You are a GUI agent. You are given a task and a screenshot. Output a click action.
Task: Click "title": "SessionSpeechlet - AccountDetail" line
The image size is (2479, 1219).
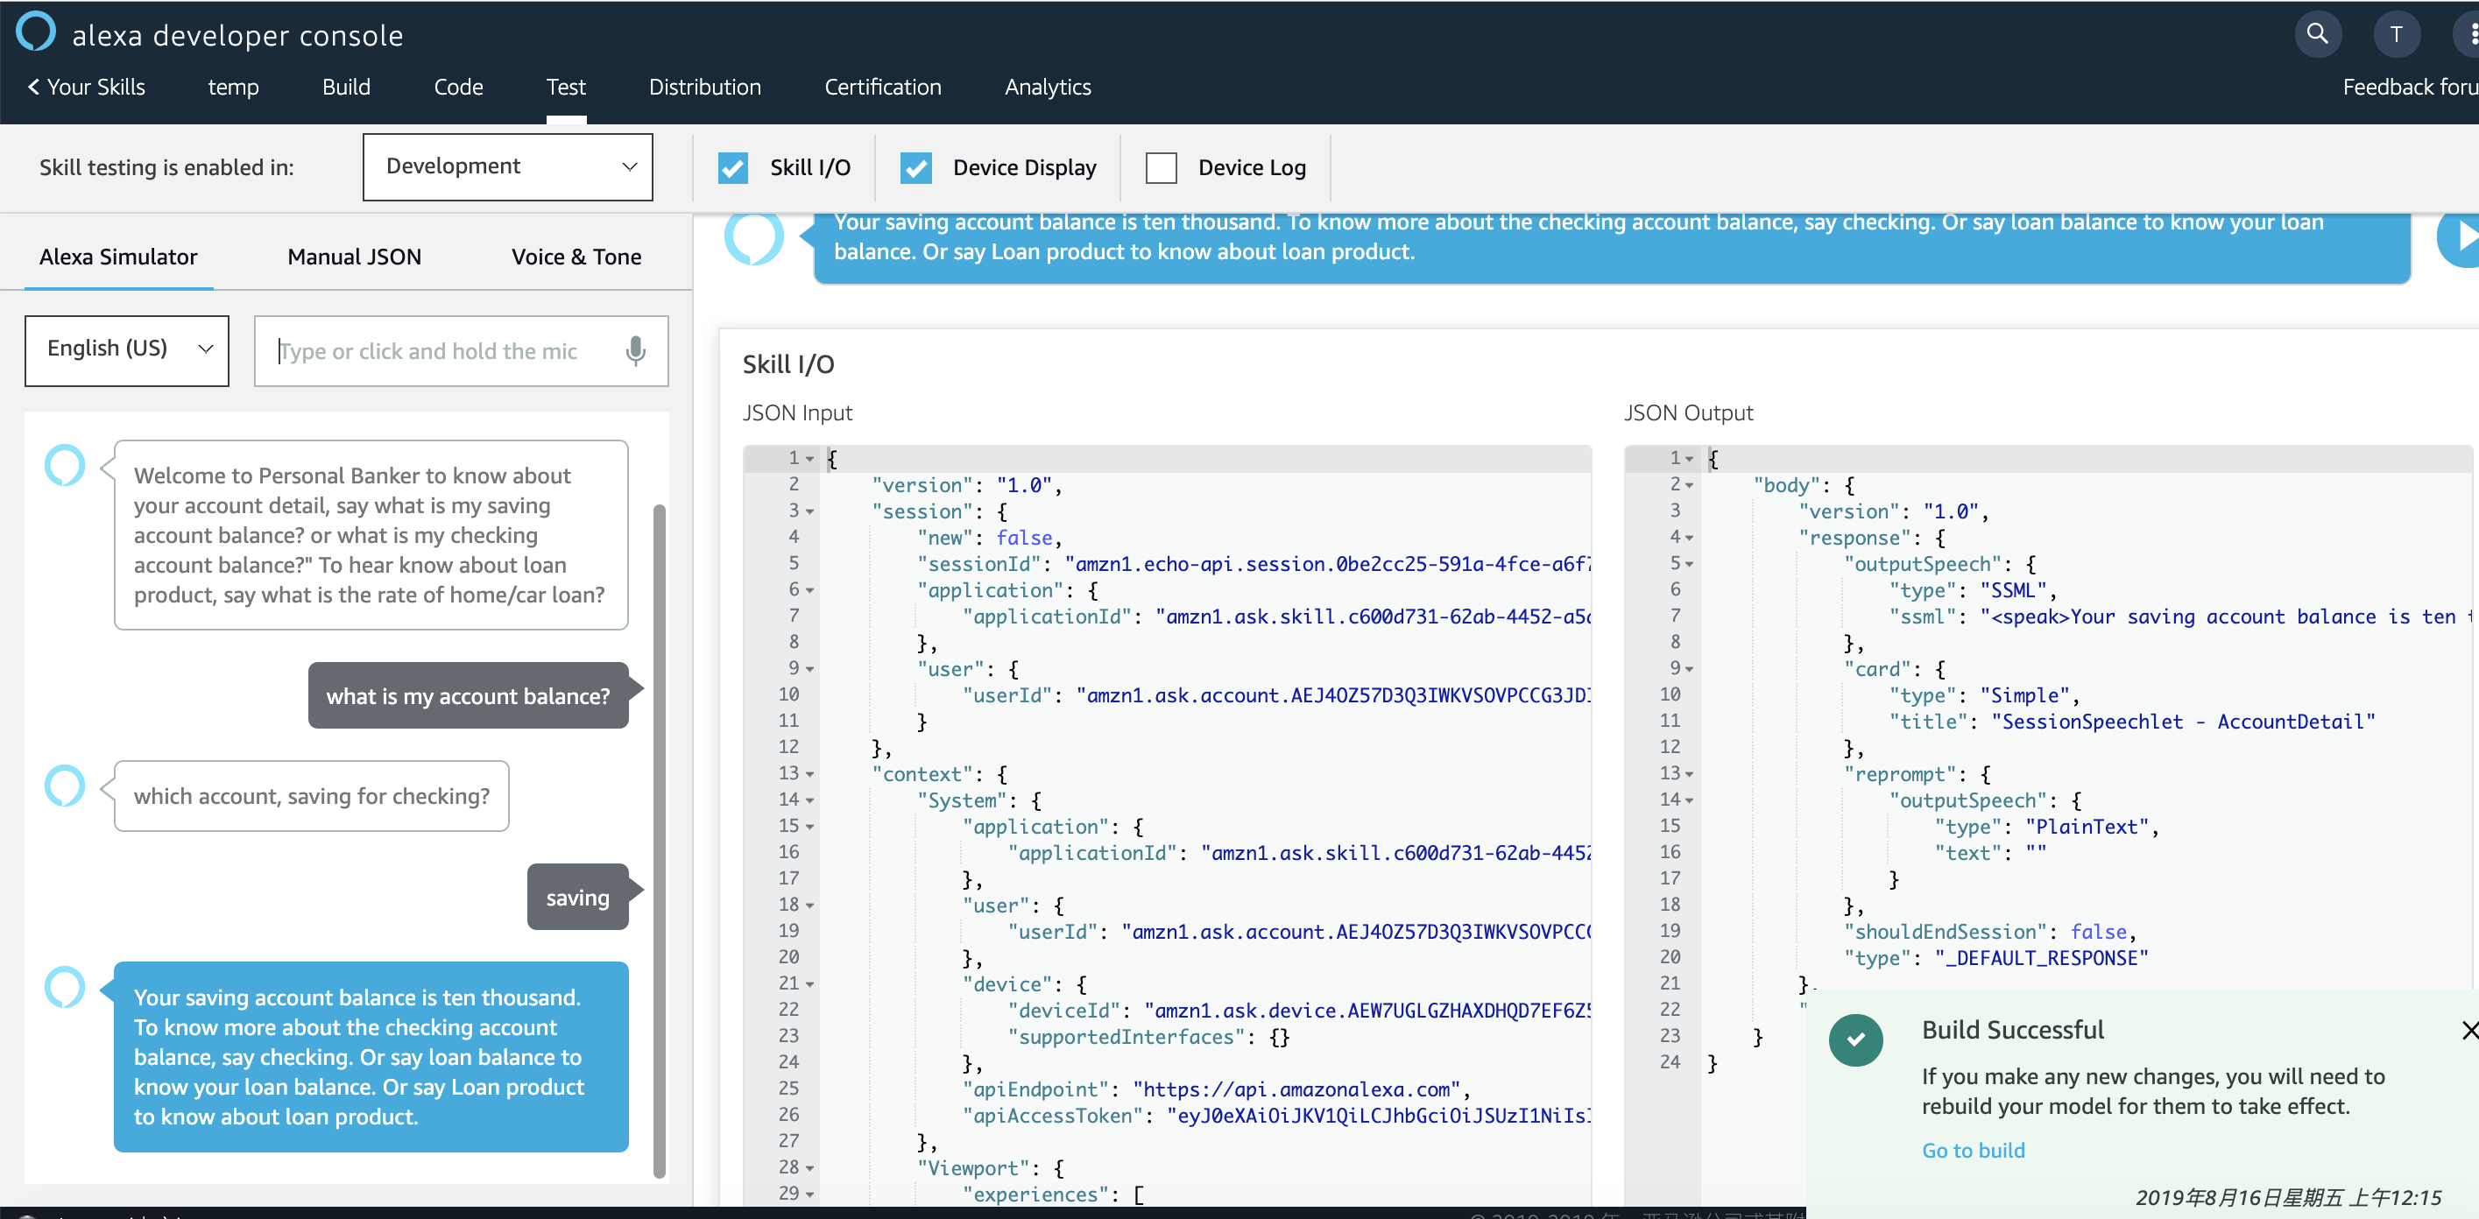click(2131, 722)
